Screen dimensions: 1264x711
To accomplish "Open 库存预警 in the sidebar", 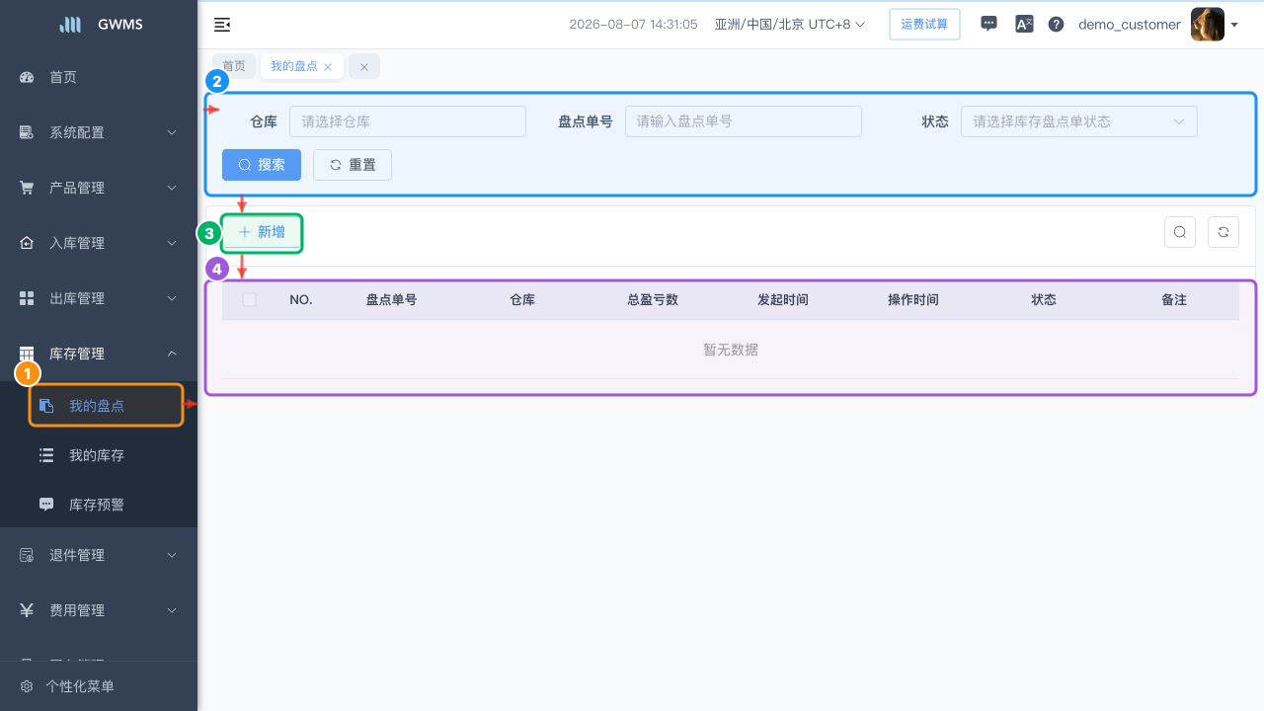I will click(x=99, y=505).
